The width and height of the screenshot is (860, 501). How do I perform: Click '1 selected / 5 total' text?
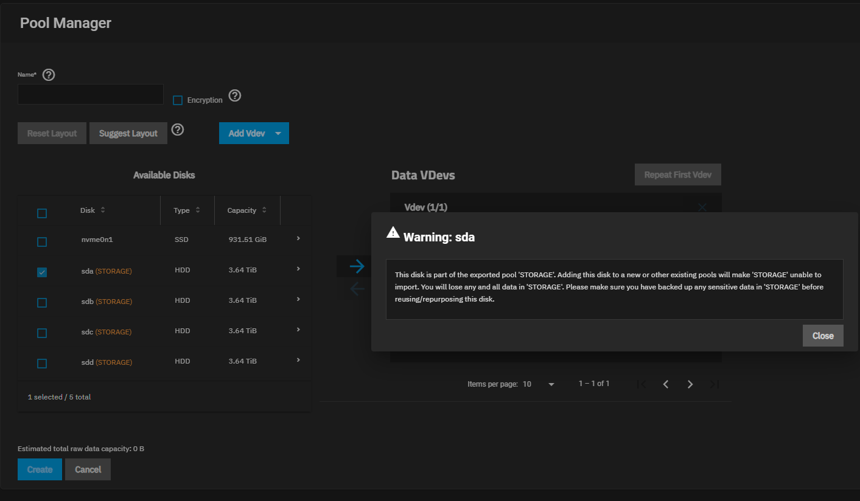coord(59,397)
